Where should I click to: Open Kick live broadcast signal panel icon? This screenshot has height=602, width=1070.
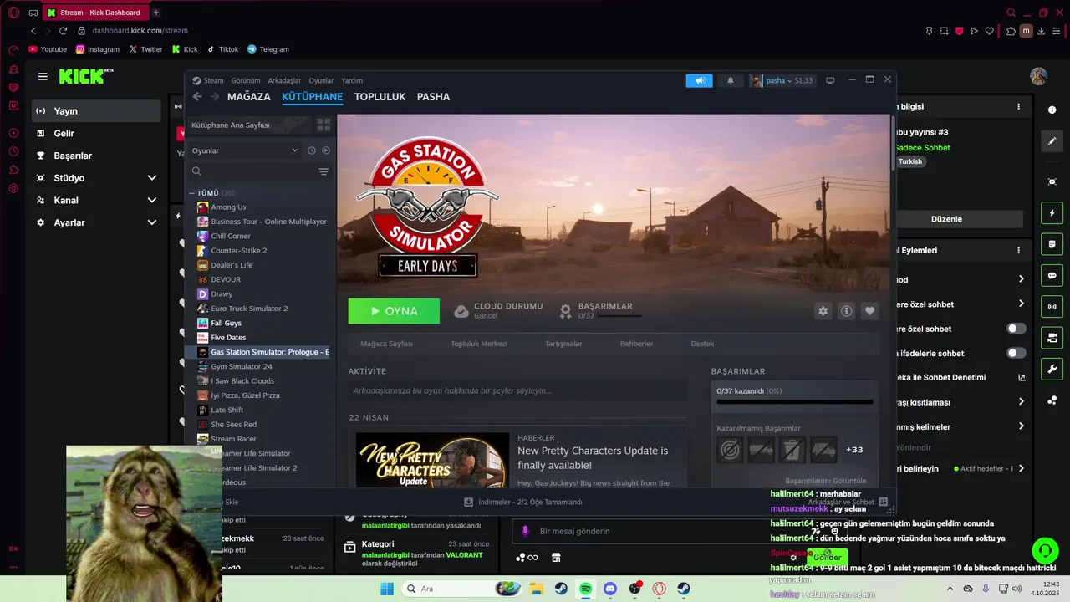click(x=1052, y=307)
